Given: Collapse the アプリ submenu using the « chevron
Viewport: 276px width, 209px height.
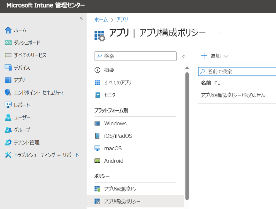Looking at the screenshot, I should pyautogui.click(x=184, y=56).
